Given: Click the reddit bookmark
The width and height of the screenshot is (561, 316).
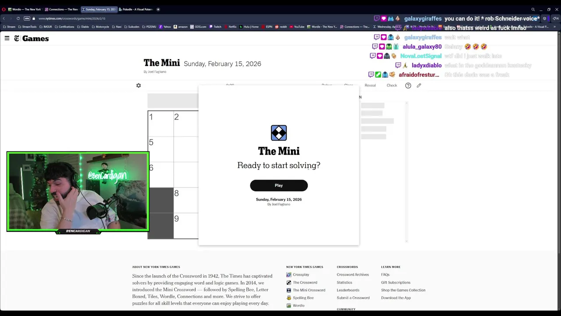Looking at the screenshot, I should (x=281, y=27).
